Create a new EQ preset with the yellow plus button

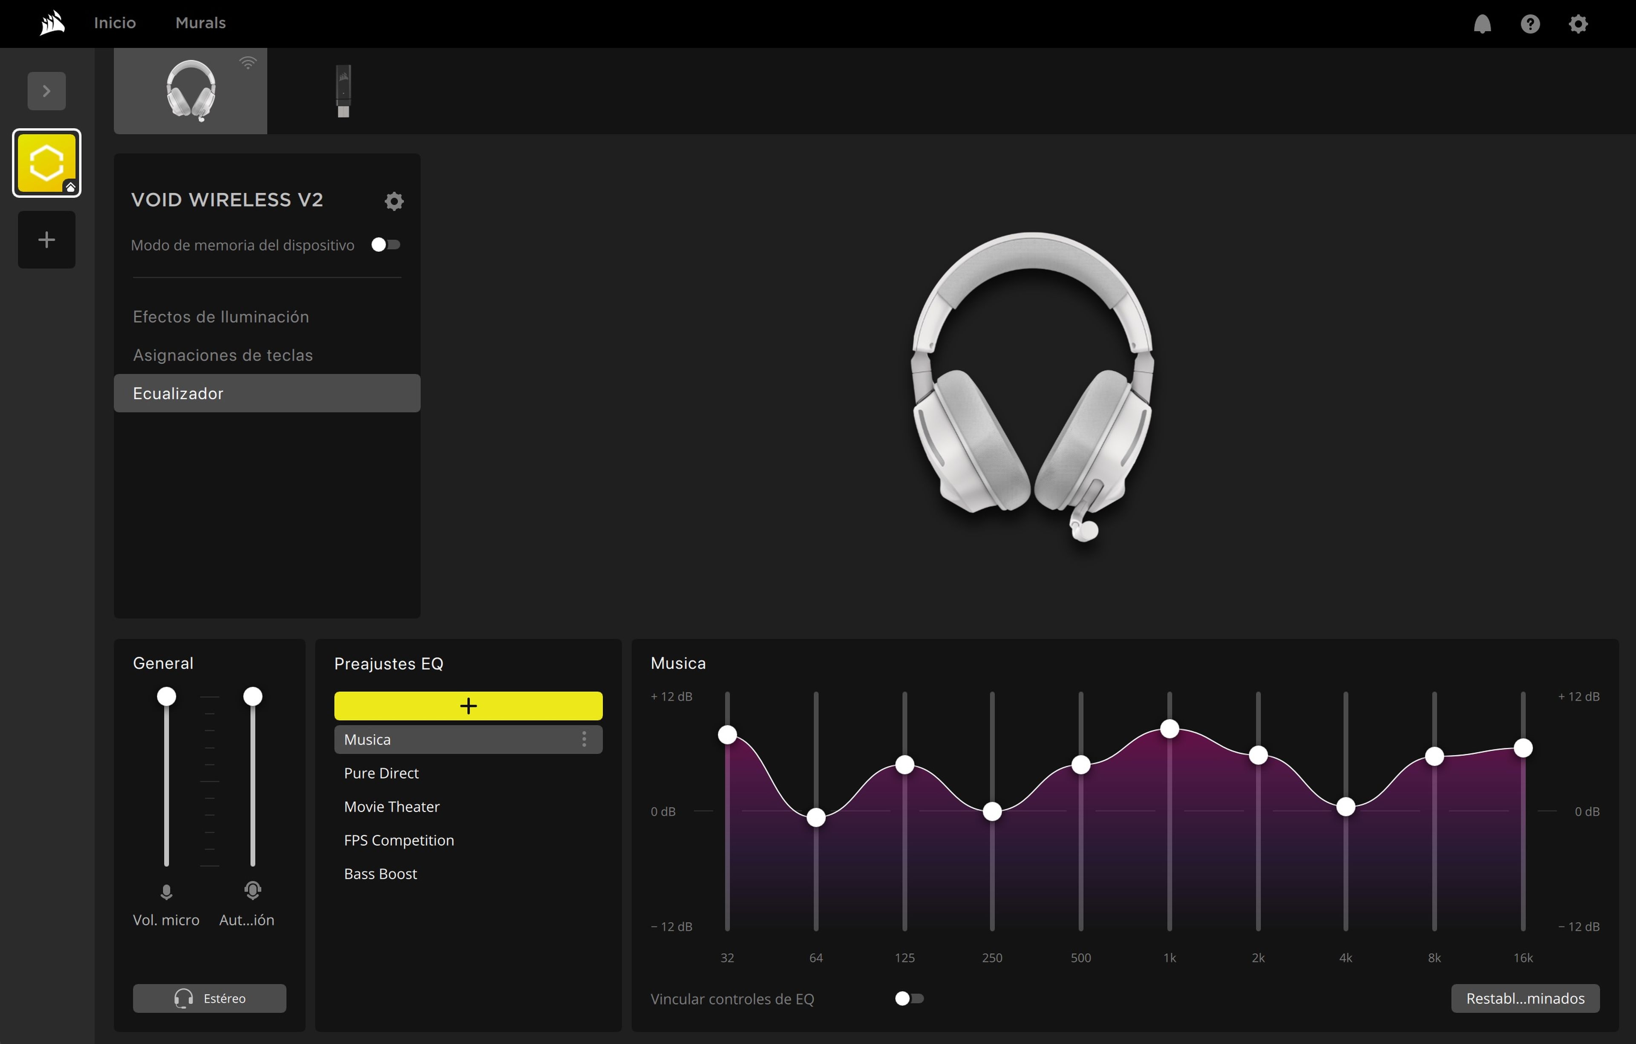tap(468, 706)
